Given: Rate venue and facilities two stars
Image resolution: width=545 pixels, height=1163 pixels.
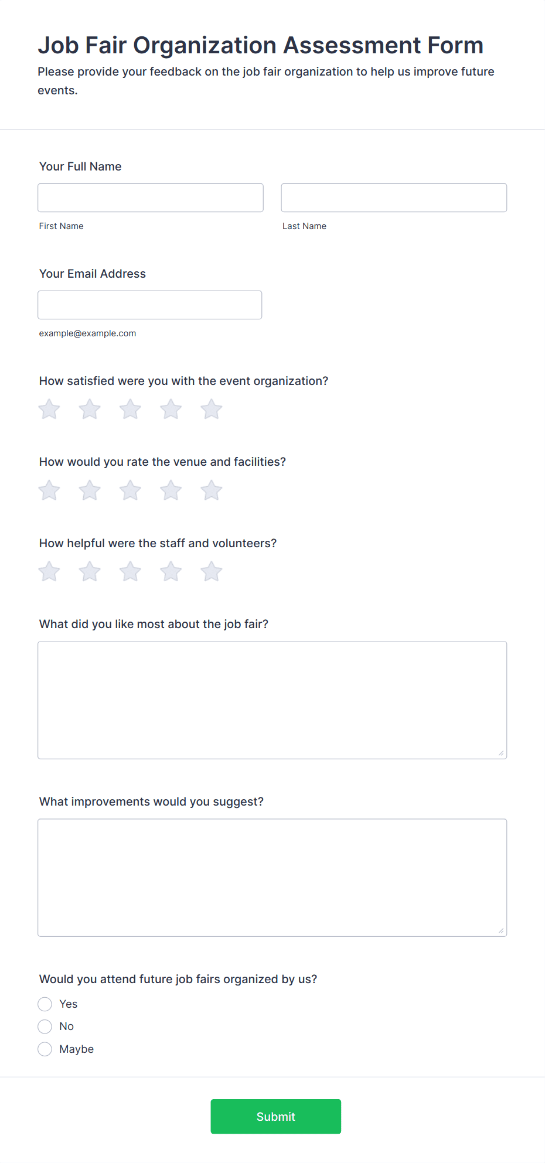Looking at the screenshot, I should [x=90, y=490].
